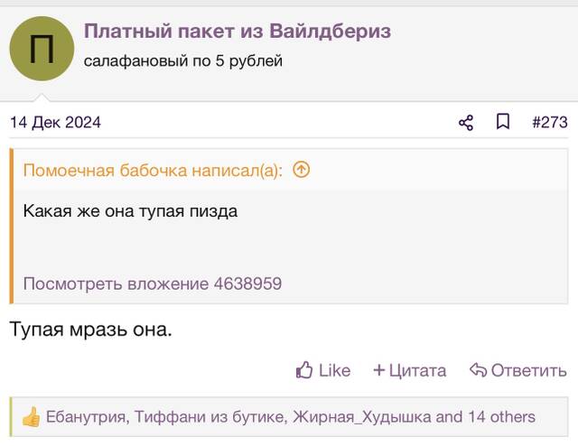
Task: Click yellow thumbs-up emoji in reactions bar
Action: [x=31, y=417]
